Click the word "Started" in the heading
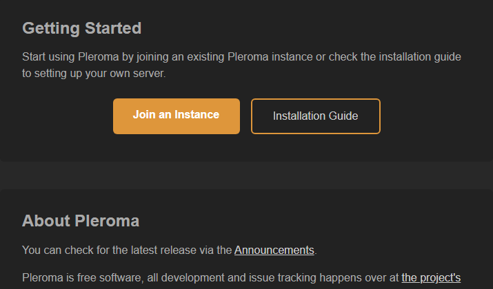 [x=113, y=28]
